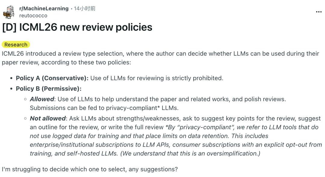Screen dimensions: 325x177
Task: Open the three-dot post options menu
Action: click(x=319, y=12)
